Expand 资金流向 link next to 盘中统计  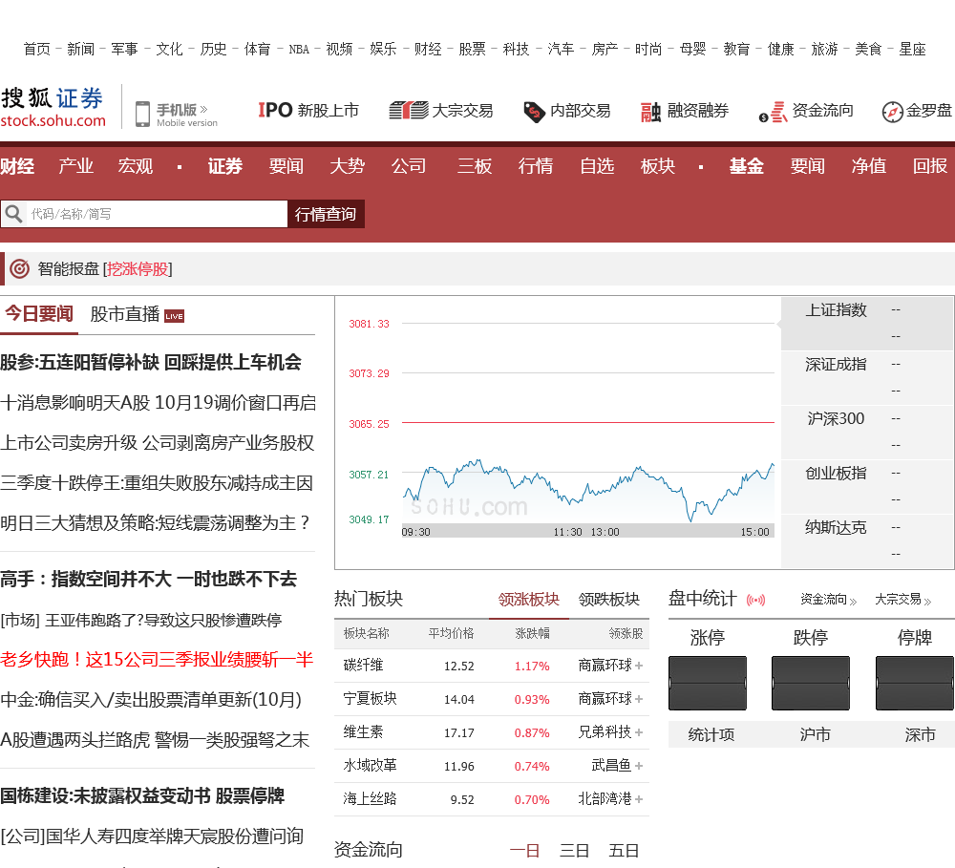pyautogui.click(x=828, y=600)
